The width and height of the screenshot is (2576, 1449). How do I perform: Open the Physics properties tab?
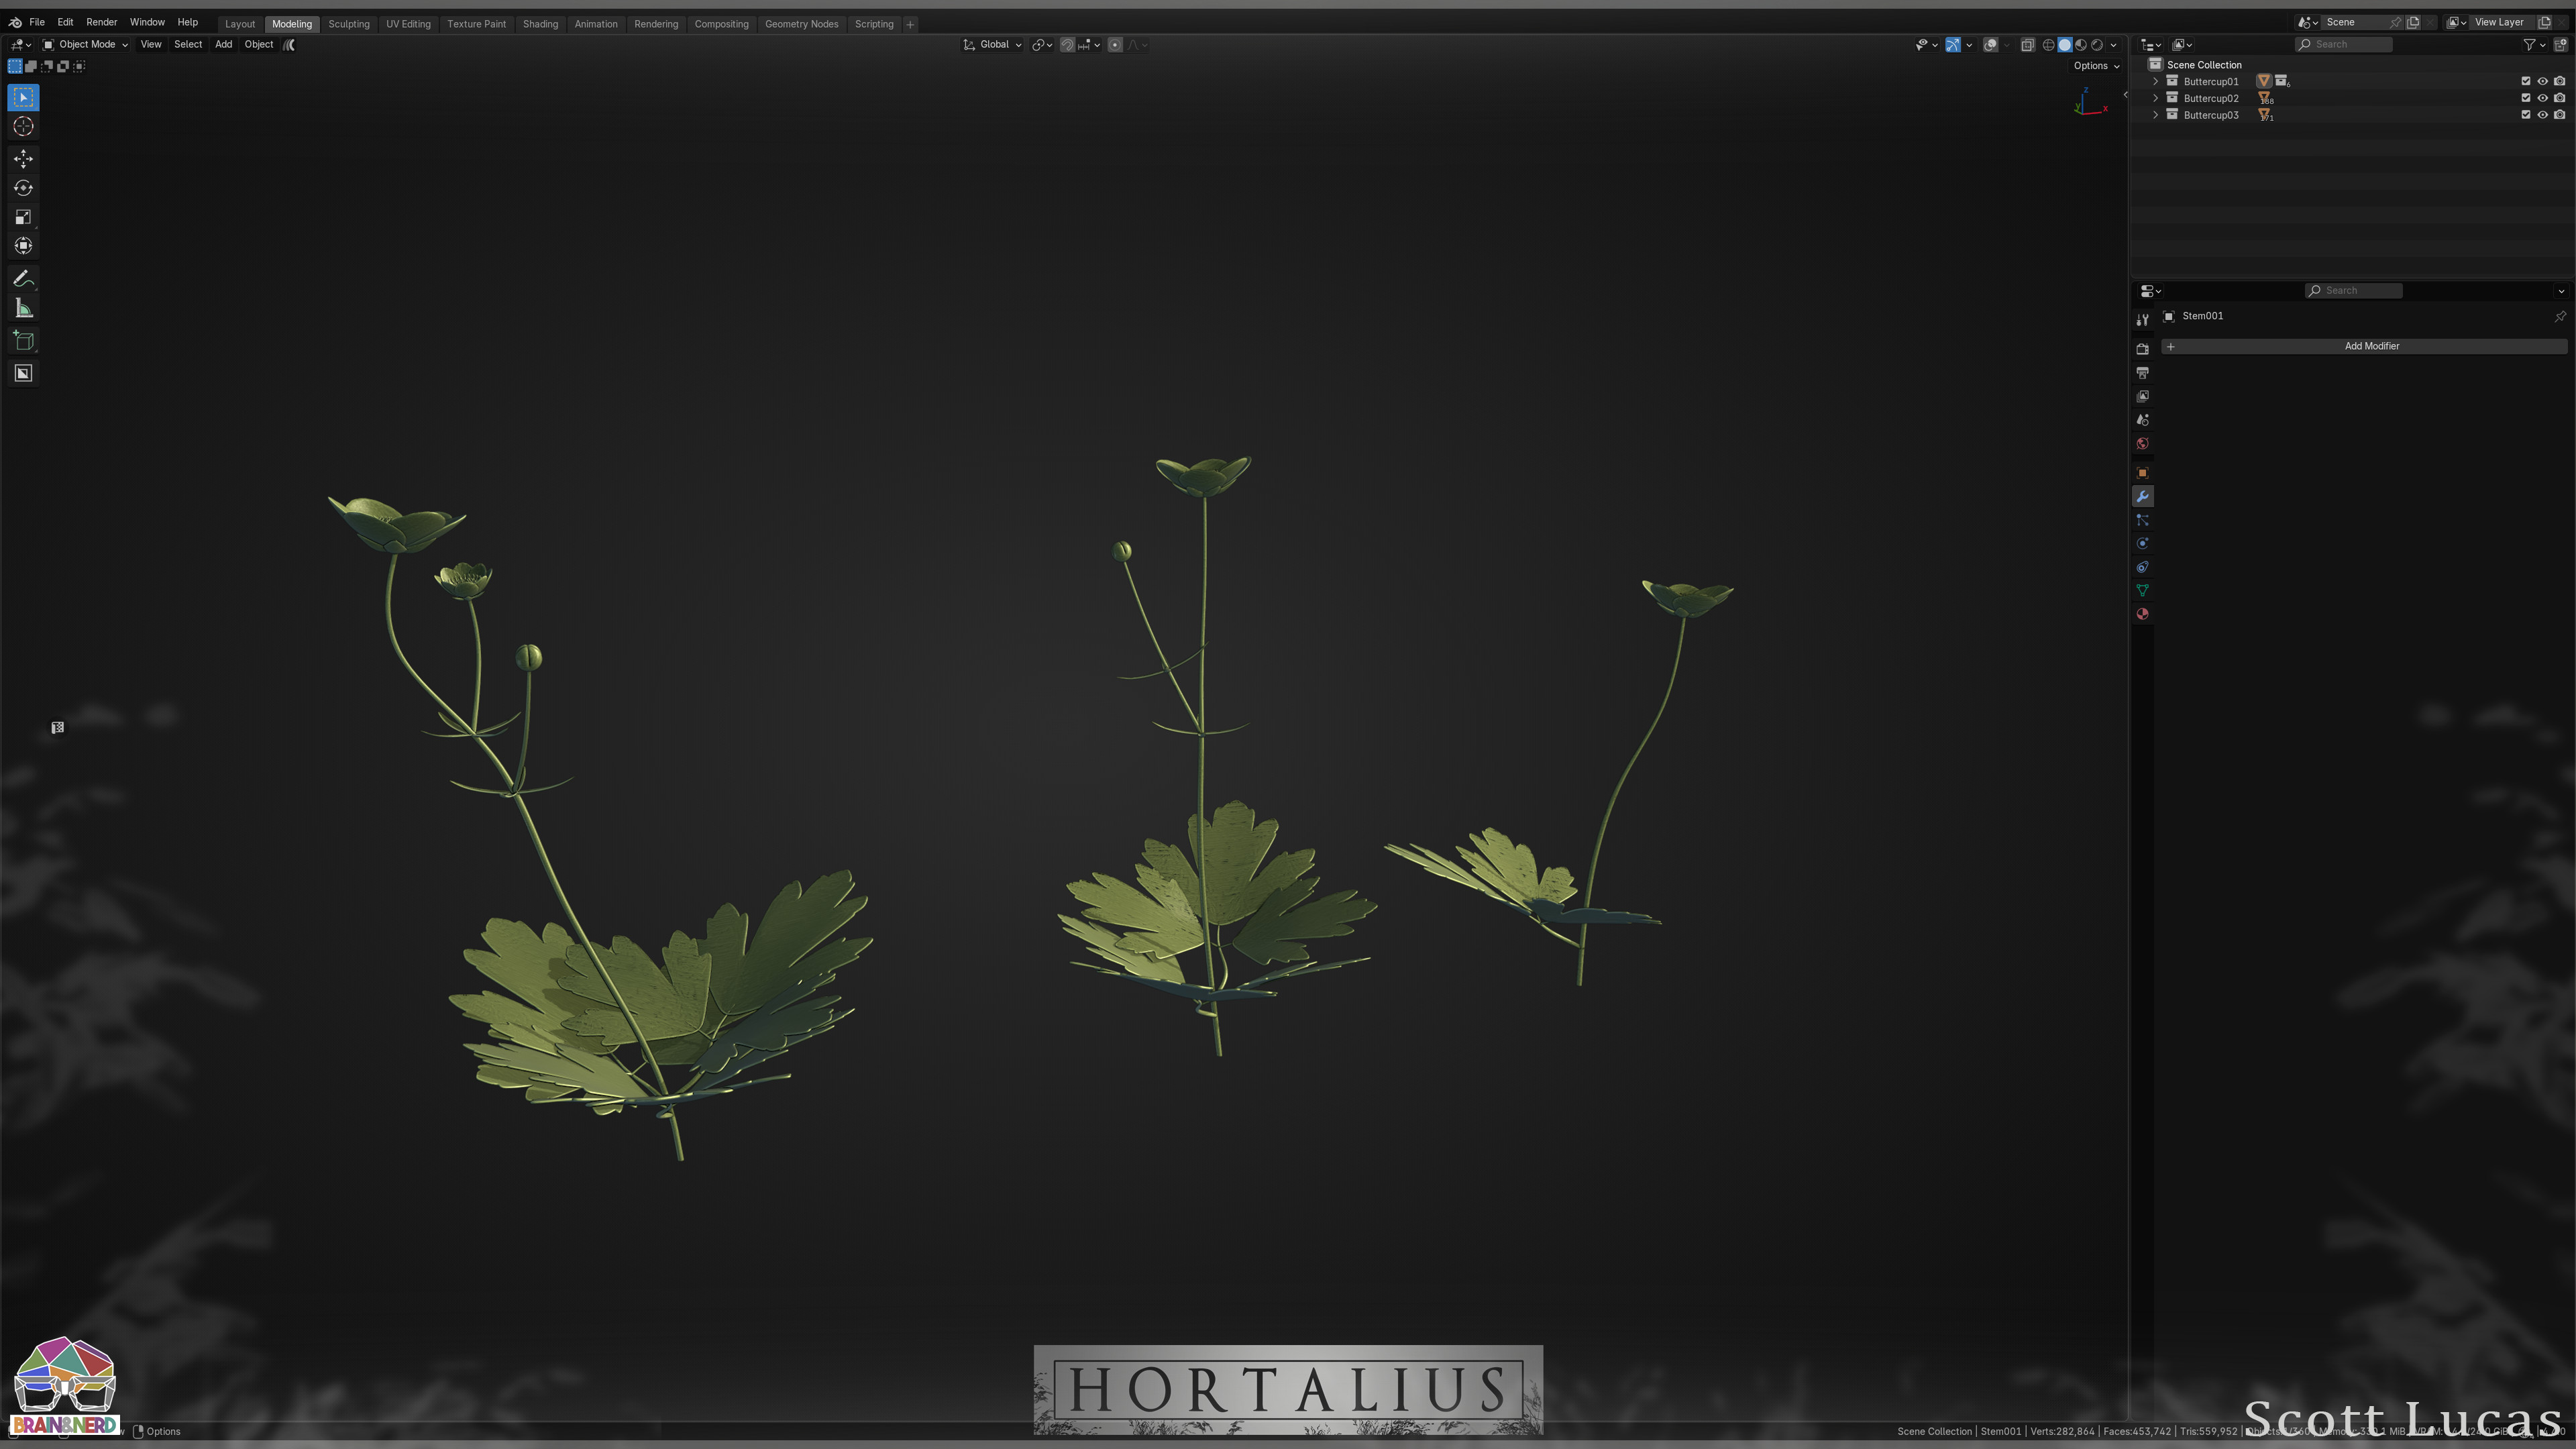click(2142, 543)
